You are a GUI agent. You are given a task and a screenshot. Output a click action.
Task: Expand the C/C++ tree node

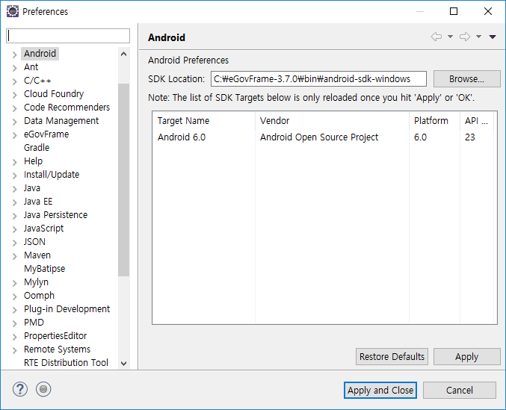pos(14,81)
